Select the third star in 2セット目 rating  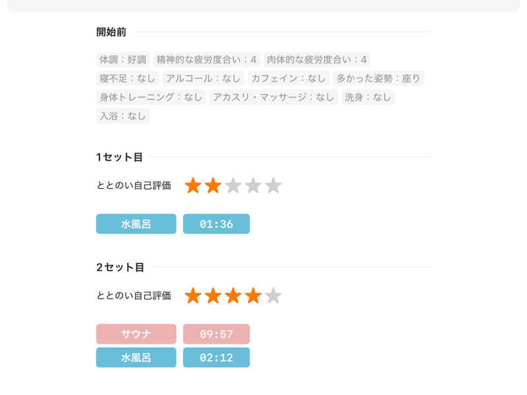click(233, 296)
